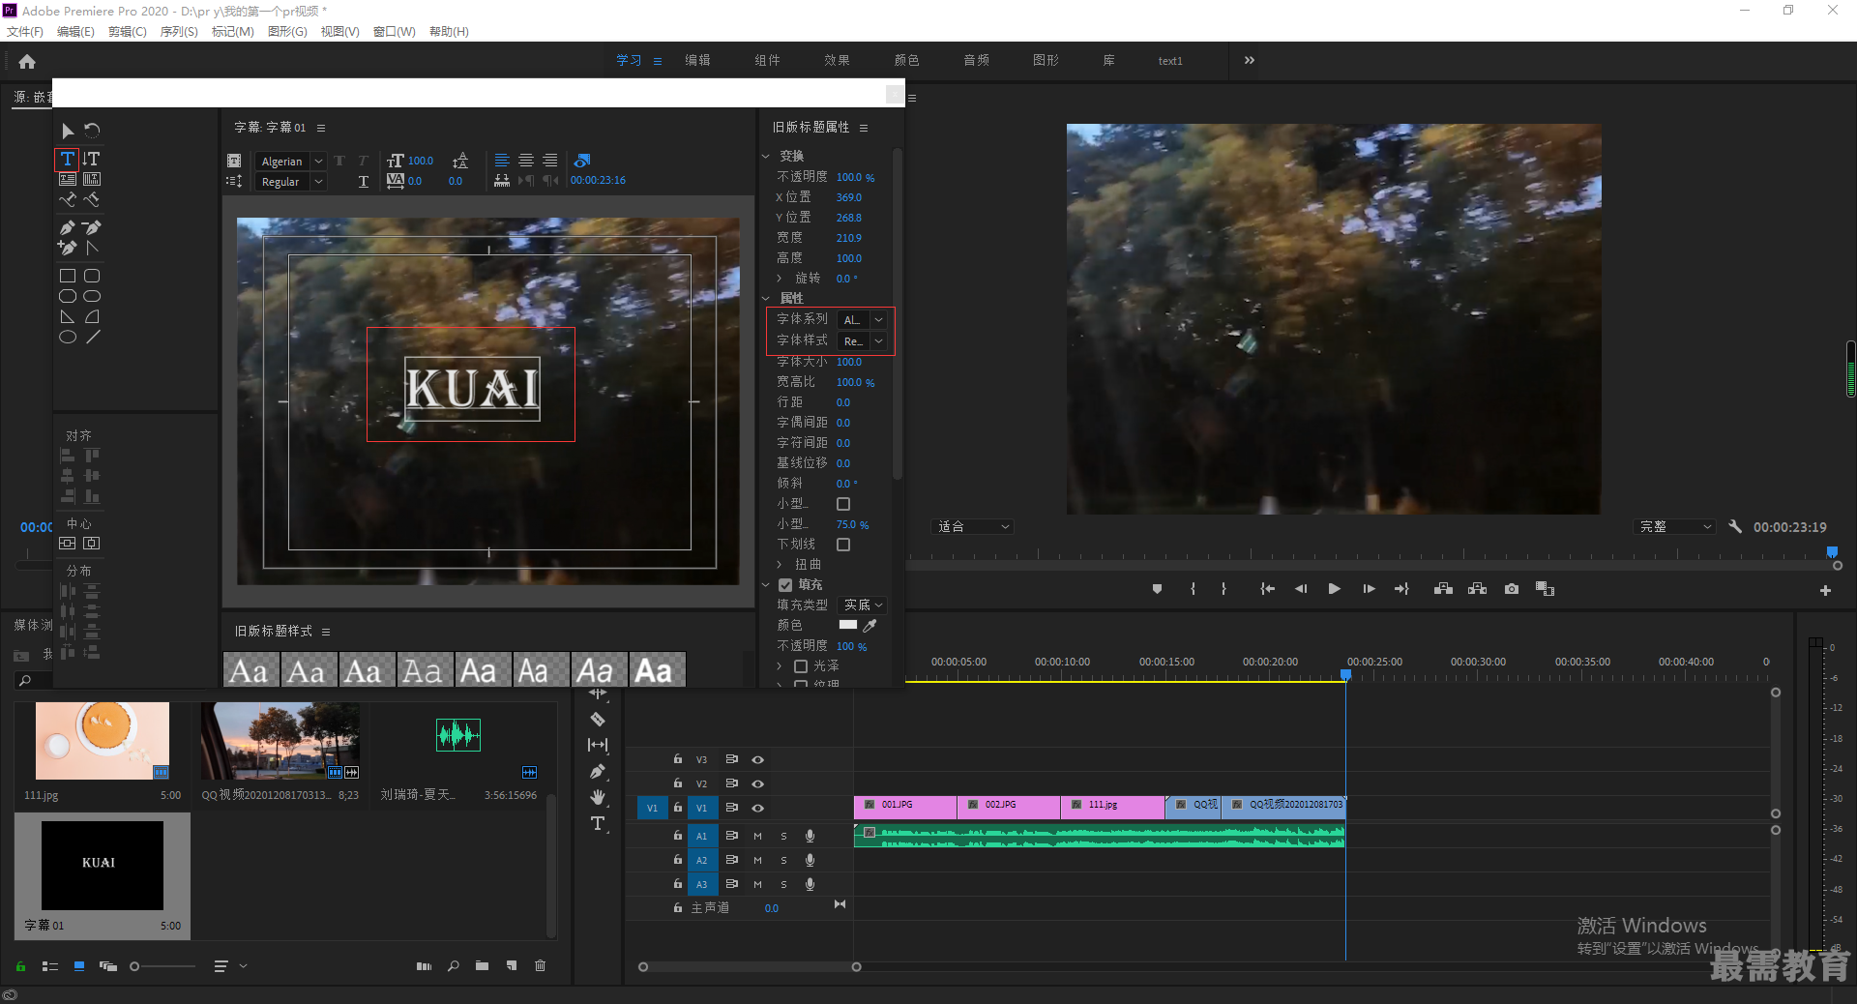Image resolution: width=1857 pixels, height=1004 pixels.
Task: Enable the underline checkbox in properties
Action: (x=843, y=545)
